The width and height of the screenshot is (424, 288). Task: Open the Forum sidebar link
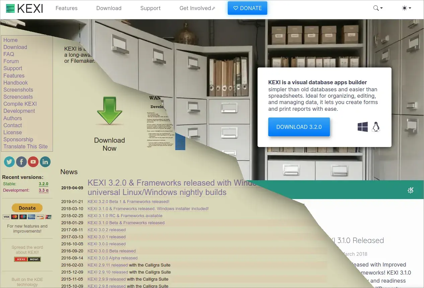pyautogui.click(x=11, y=61)
